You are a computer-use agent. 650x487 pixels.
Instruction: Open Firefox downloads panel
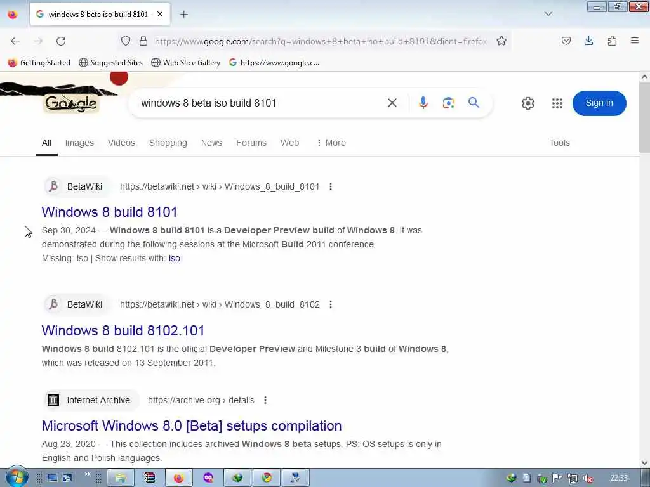point(588,41)
